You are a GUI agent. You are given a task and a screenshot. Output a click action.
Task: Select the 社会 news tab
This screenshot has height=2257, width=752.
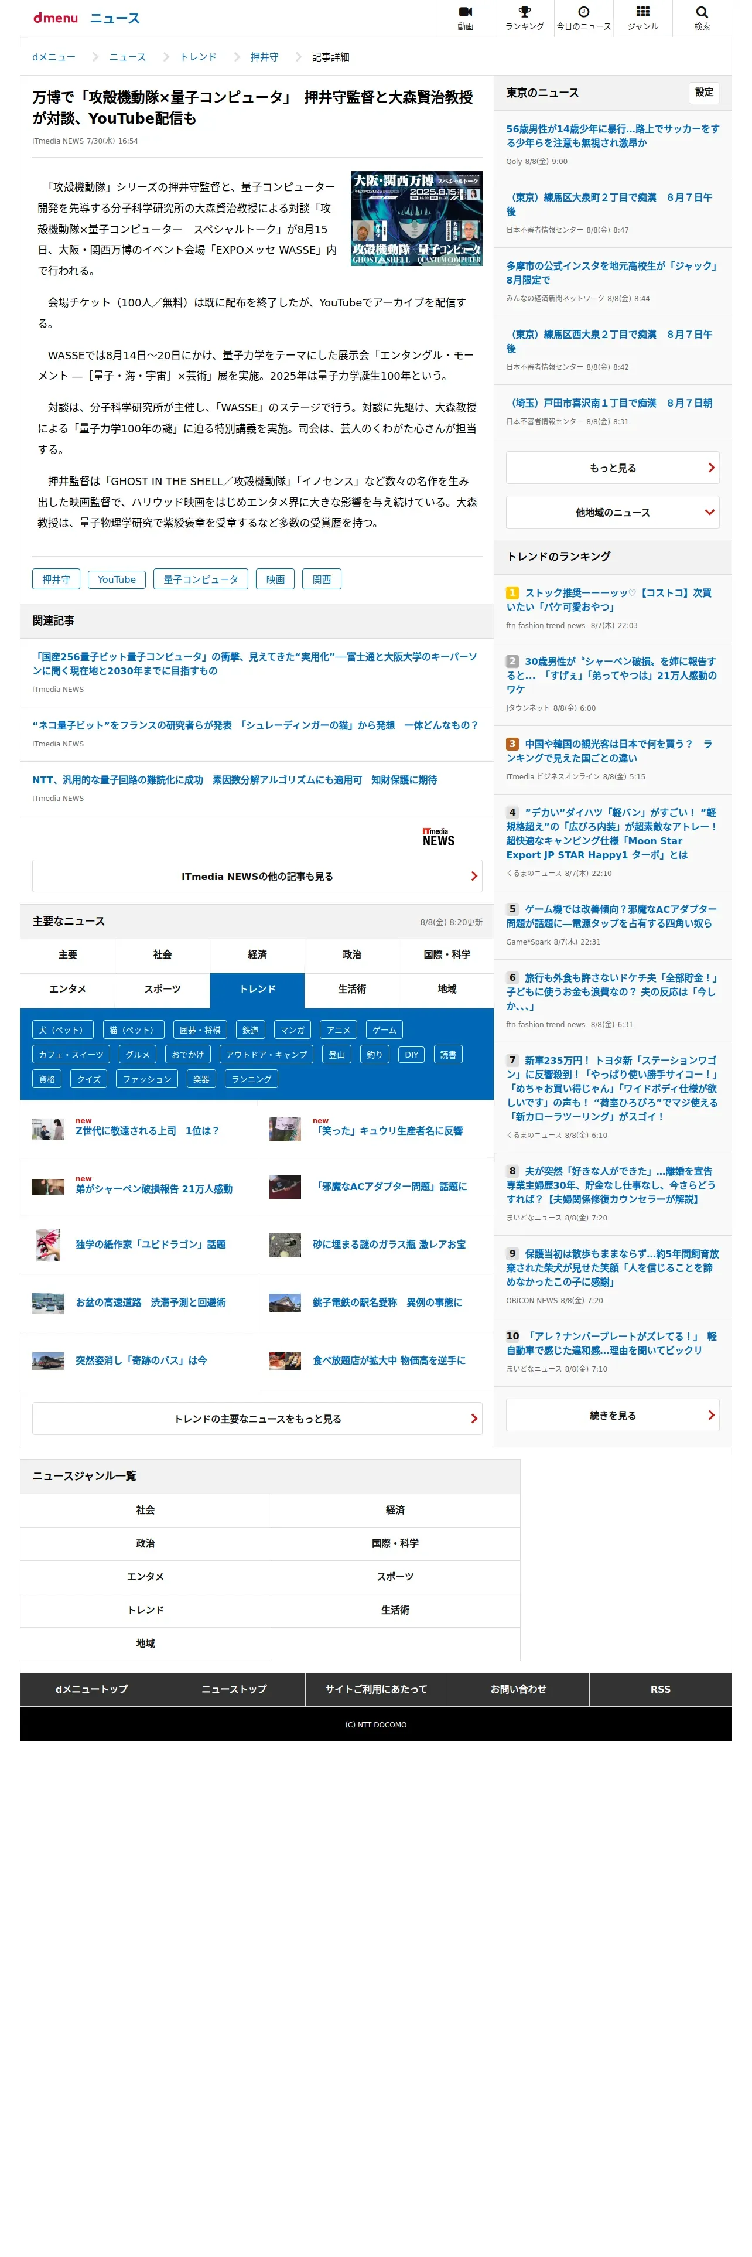pos(162,955)
